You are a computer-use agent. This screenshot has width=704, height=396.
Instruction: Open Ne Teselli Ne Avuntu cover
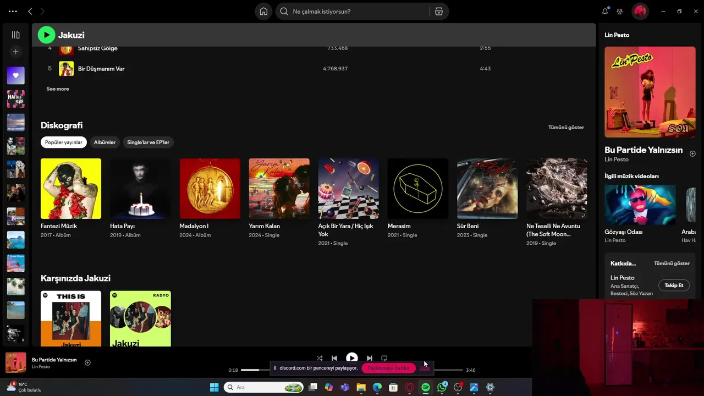557,189
